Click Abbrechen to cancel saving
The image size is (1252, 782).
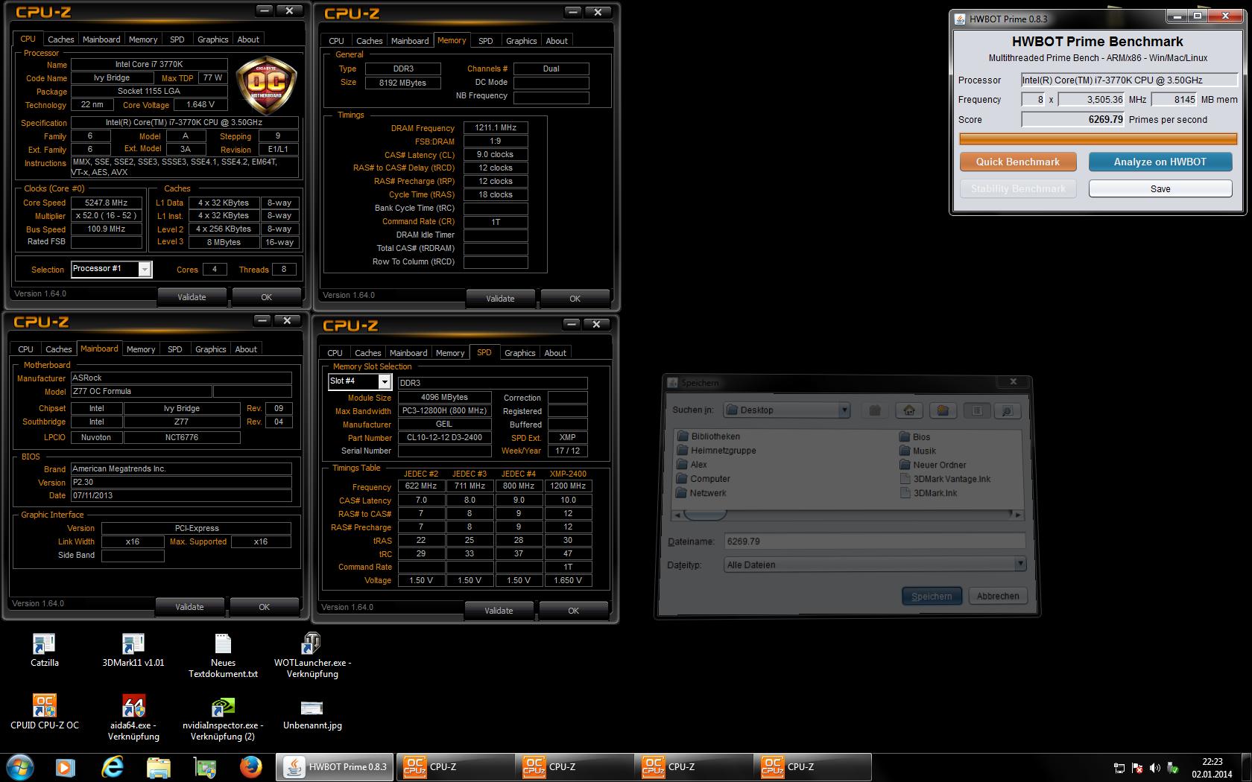[998, 596]
